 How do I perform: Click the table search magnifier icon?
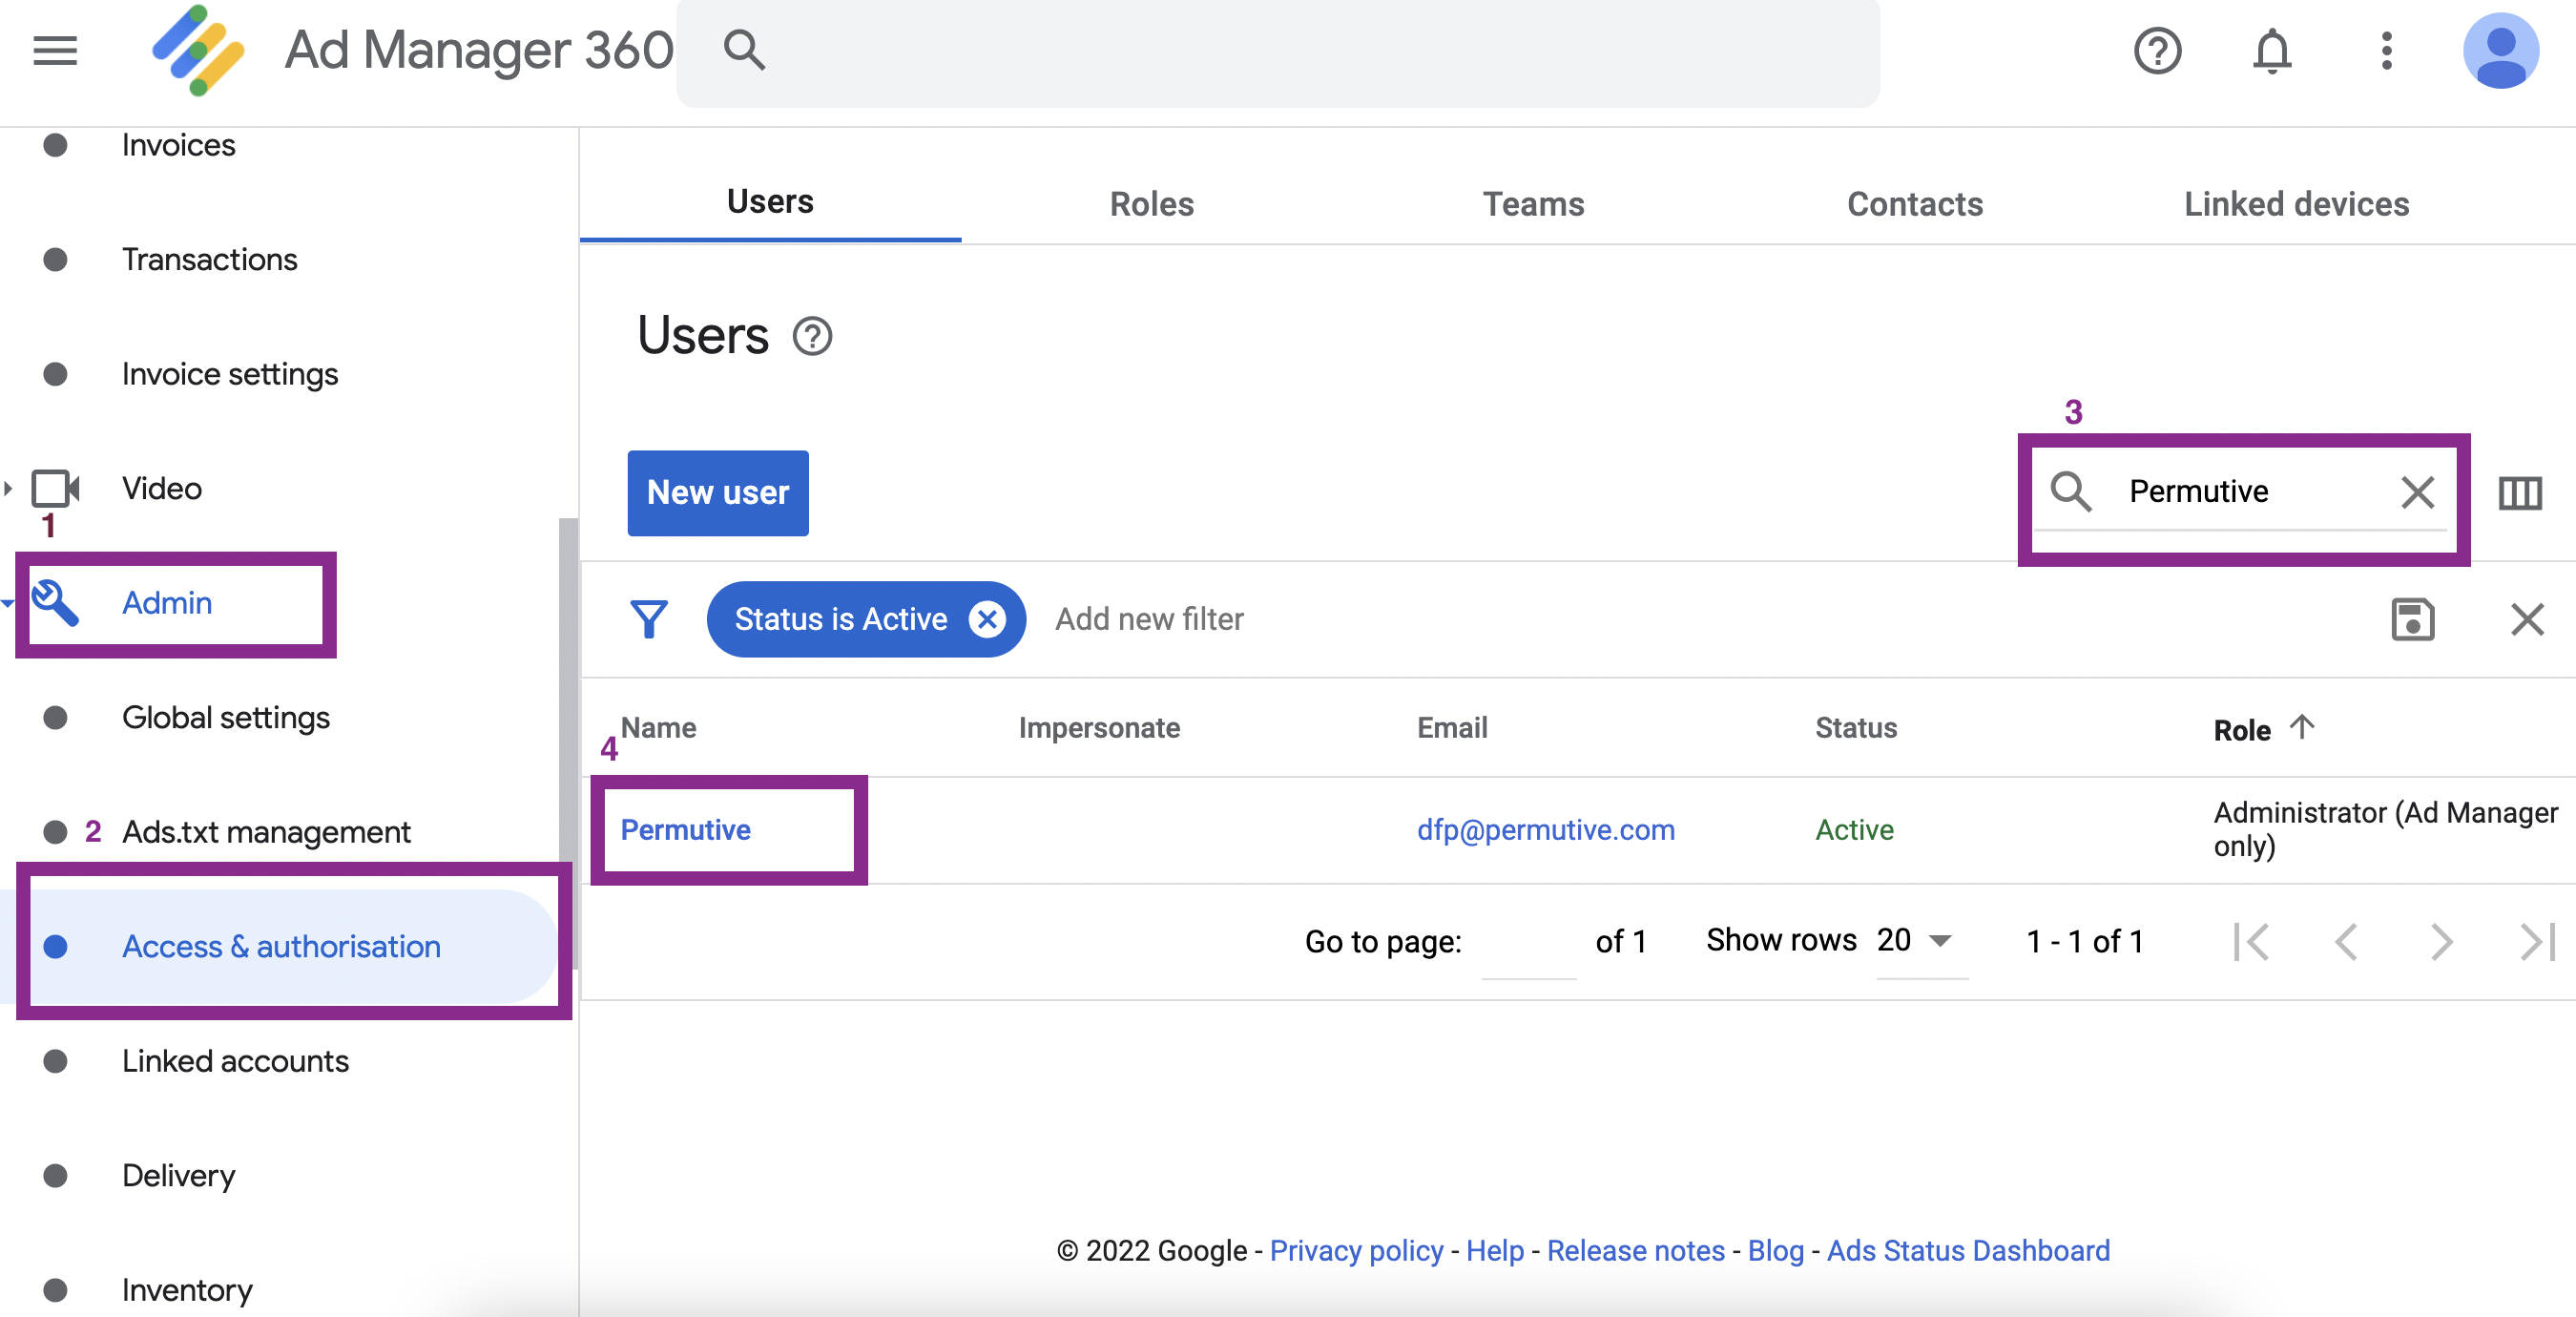tap(2070, 492)
